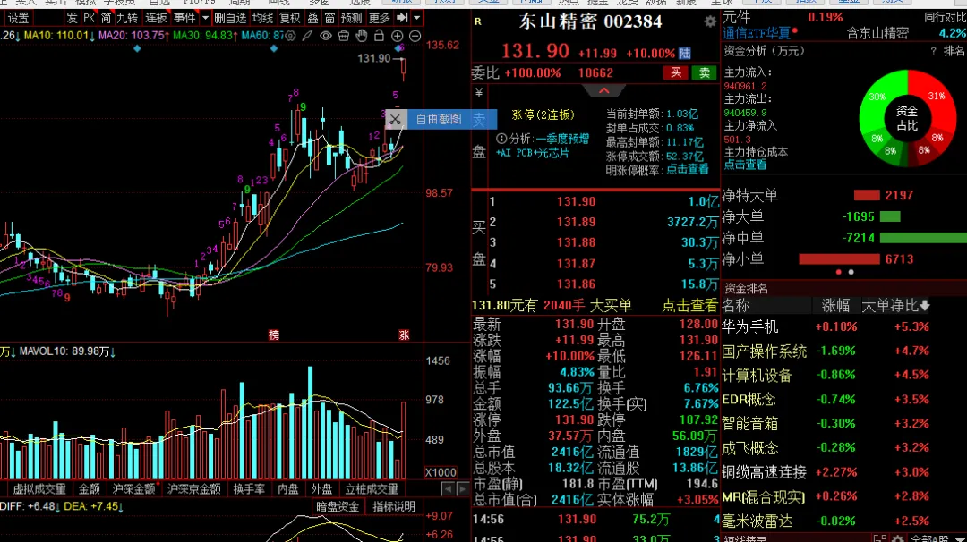Viewport: 967px width, 542px height.
Task: Click the ¥ icon in limit-up panel
Action: tap(479, 93)
